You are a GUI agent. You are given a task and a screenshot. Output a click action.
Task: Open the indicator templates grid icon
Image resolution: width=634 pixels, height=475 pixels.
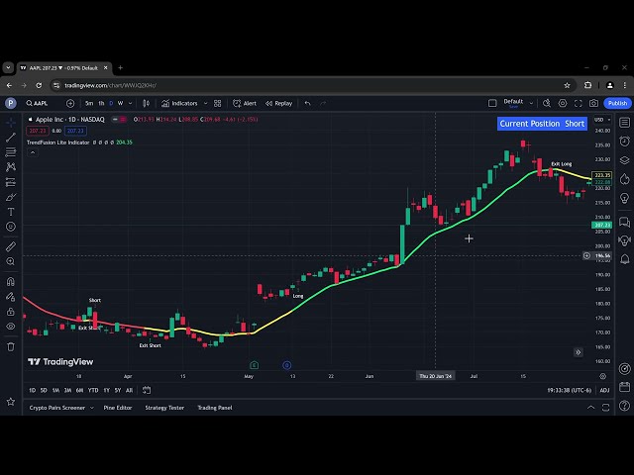(x=218, y=103)
